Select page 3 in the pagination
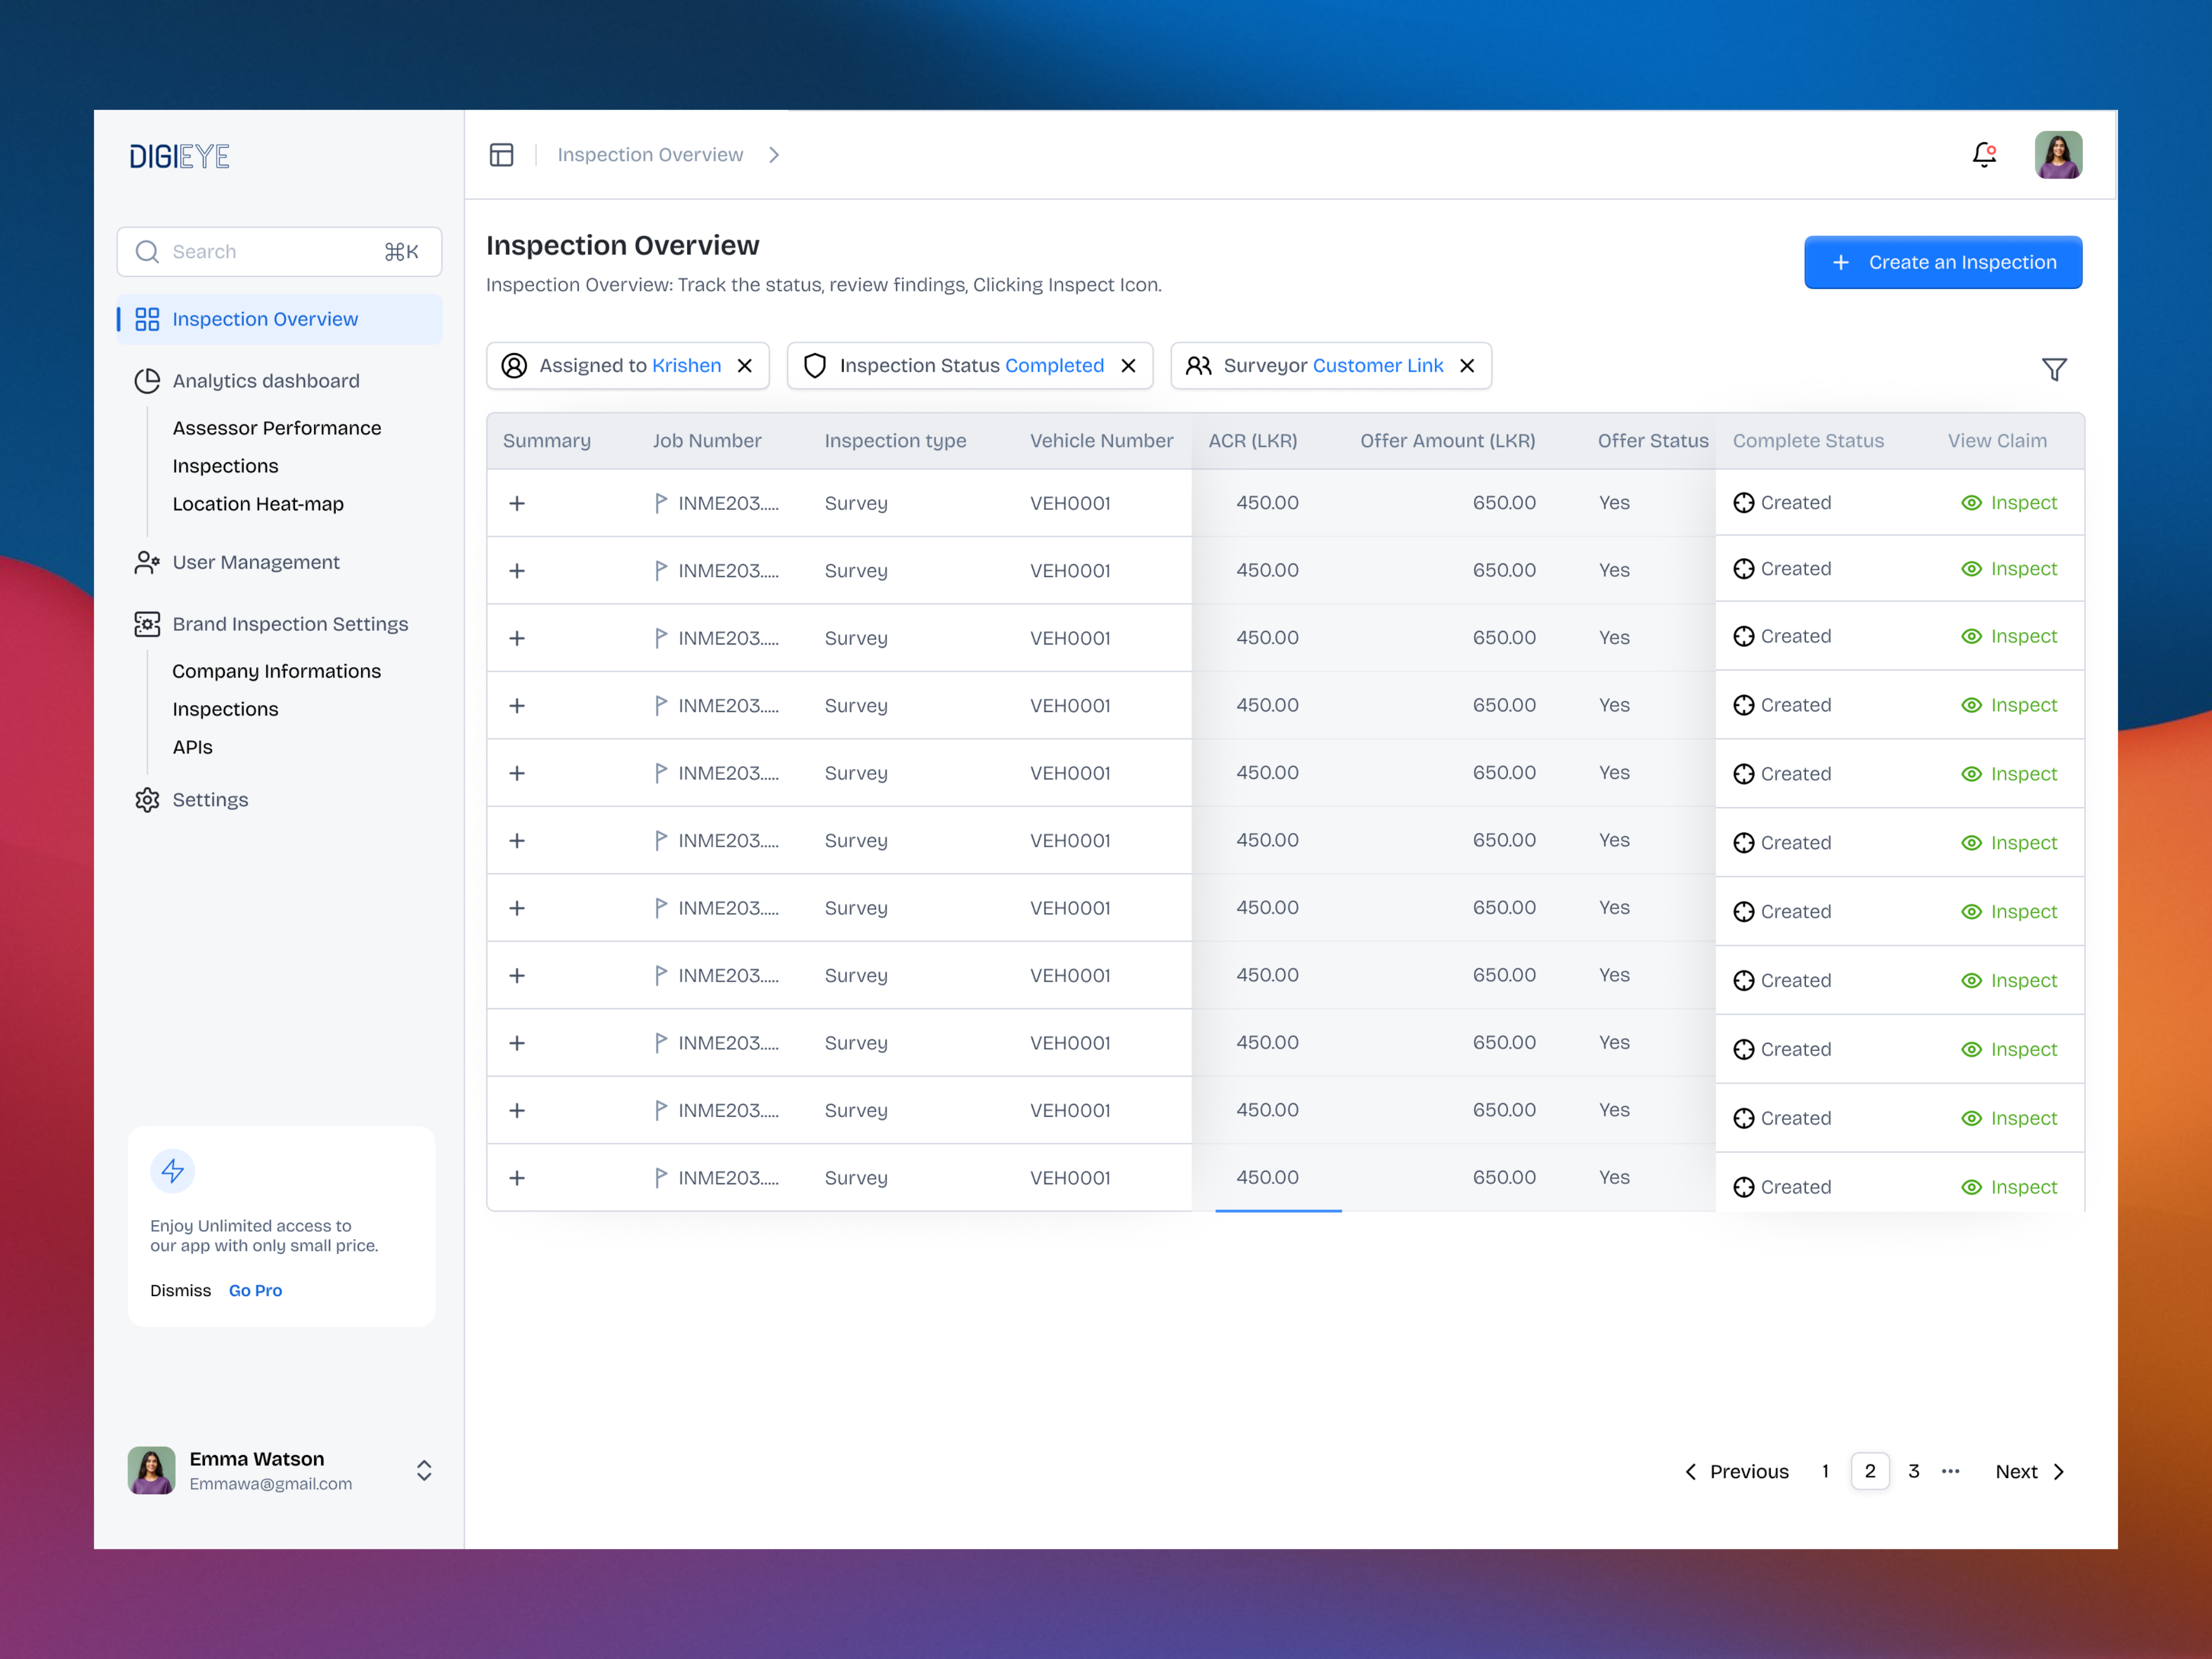Image resolution: width=2212 pixels, height=1659 pixels. coord(1913,1470)
